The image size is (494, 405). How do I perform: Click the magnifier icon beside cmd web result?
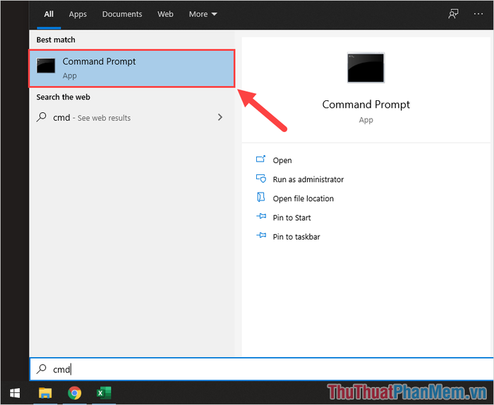tap(41, 117)
